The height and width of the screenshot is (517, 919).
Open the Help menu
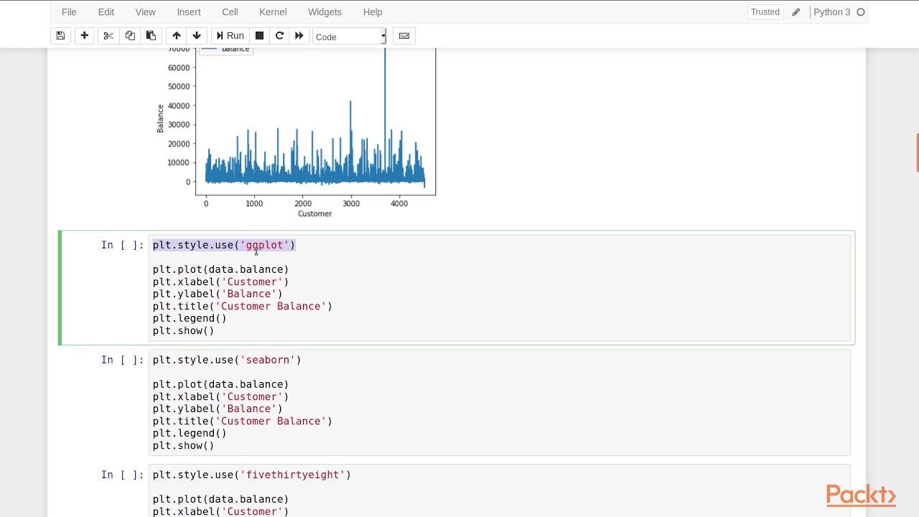click(x=373, y=12)
